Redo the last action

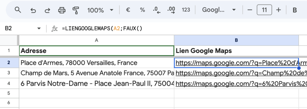47,10
